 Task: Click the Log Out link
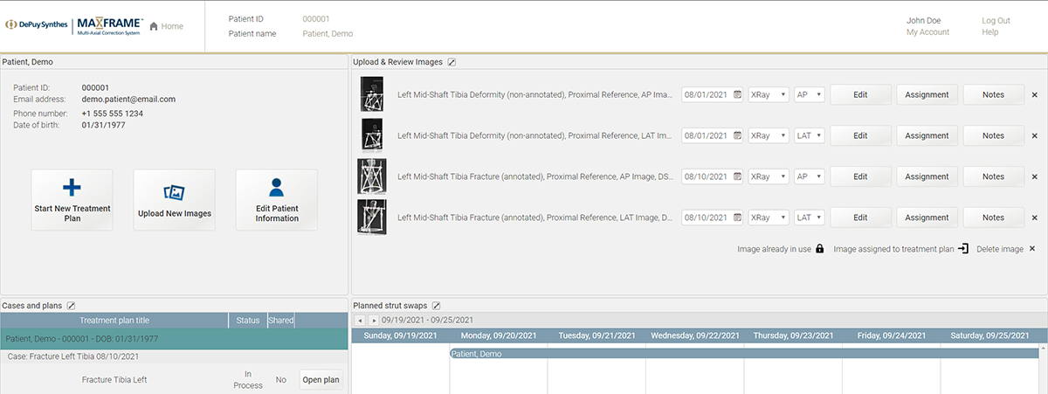coord(996,20)
